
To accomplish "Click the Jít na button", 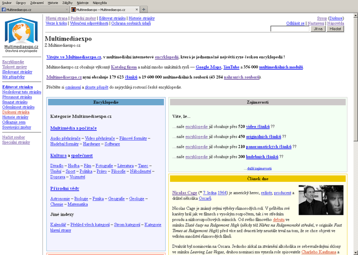I will coord(318,29).
